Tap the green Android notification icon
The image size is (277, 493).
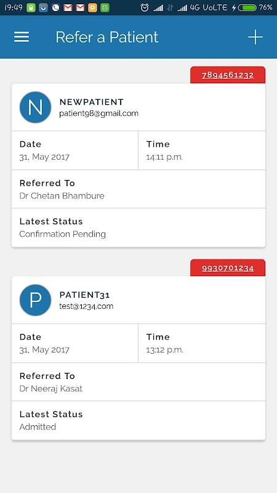tap(105, 8)
